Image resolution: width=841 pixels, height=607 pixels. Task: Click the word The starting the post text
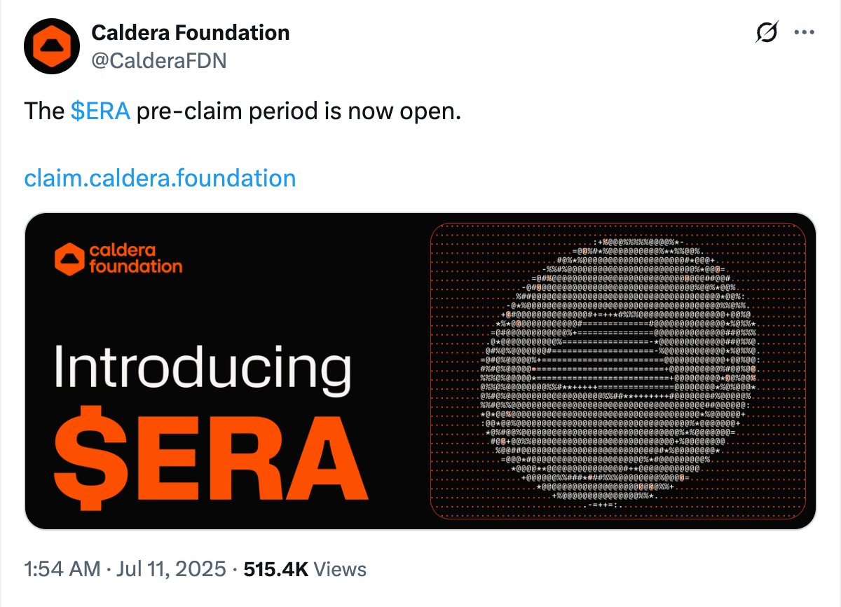pos(44,111)
